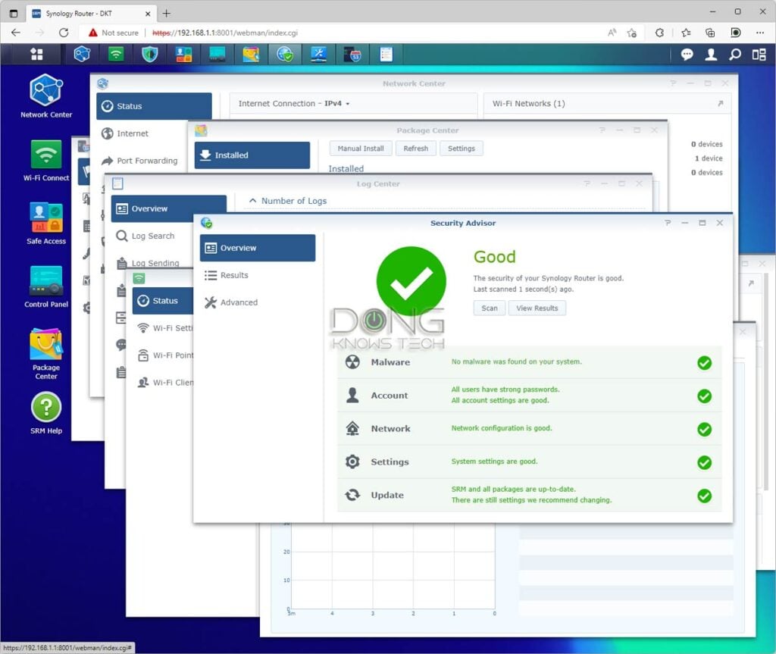Viewport: 776px width, 654px height.
Task: Select the Synology Router - DKT browser tab
Action: pyautogui.click(x=92, y=14)
